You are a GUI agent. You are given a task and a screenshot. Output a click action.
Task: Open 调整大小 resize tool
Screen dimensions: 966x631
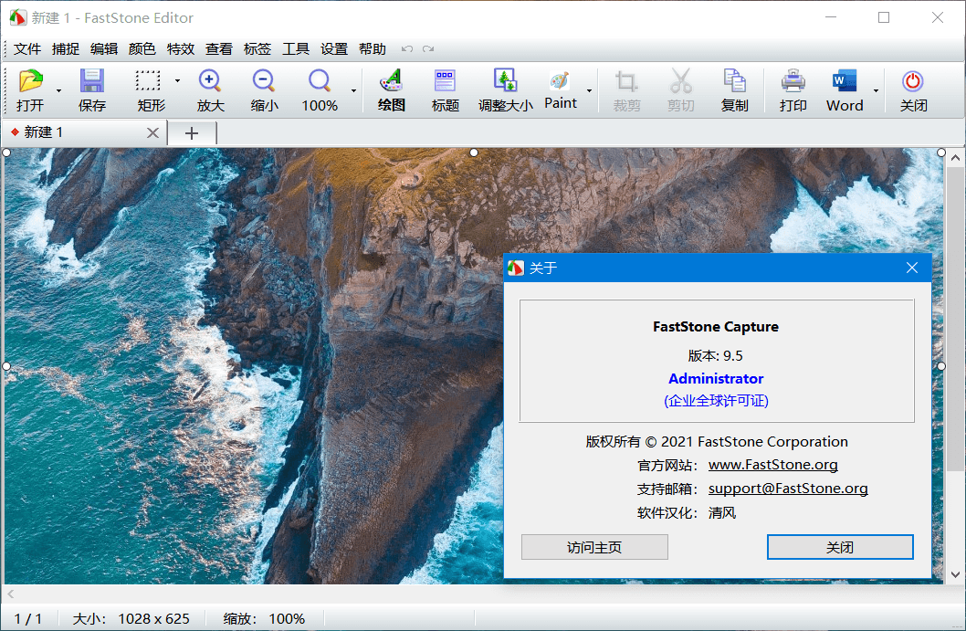505,90
